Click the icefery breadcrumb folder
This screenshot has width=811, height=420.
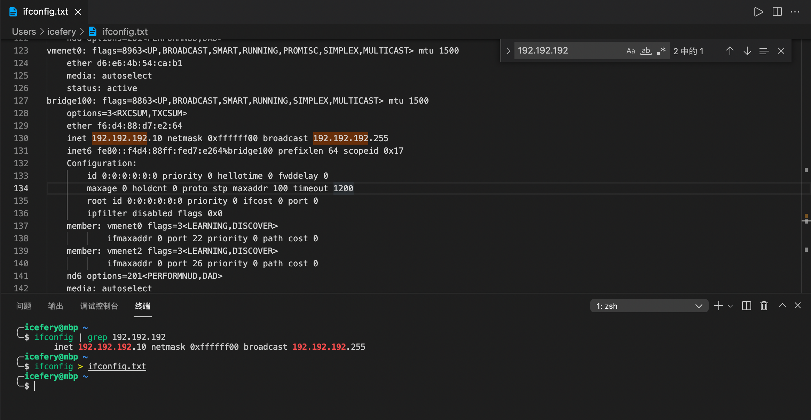62,32
